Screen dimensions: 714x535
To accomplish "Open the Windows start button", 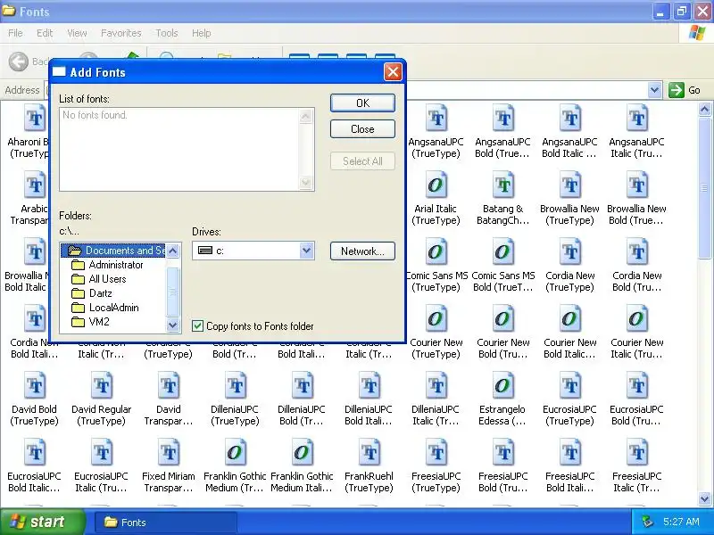I will (x=42, y=522).
